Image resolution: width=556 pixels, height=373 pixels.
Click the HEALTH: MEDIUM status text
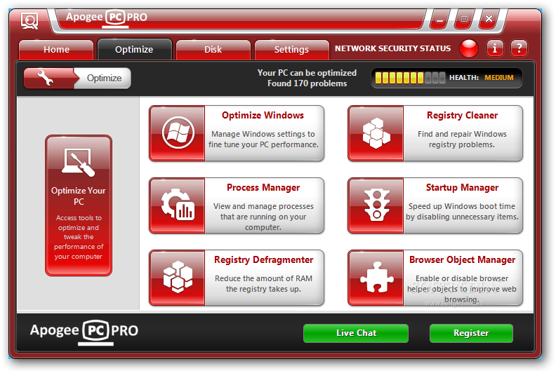pyautogui.click(x=481, y=78)
